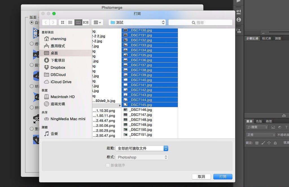Select the spherical (球面) layout radio button
This screenshot has height=187, width=289.
pyautogui.click(x=32, y=86)
